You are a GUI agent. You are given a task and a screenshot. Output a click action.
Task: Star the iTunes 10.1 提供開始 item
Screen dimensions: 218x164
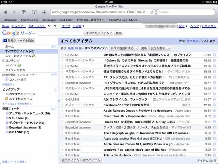click(62, 122)
